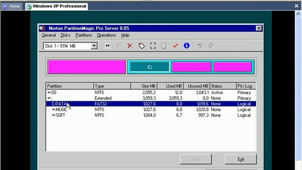Click the greyed-out Create partition C: icon
The height and width of the screenshot is (170, 302).
point(119,46)
